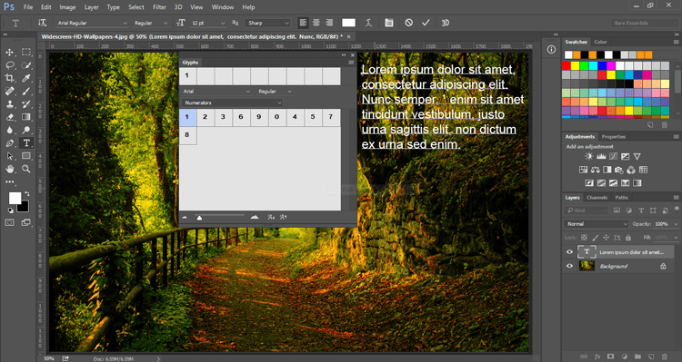This screenshot has width=682, height=362.
Task: Open the Glyphs panel Regular style dropdown
Action: (x=275, y=92)
